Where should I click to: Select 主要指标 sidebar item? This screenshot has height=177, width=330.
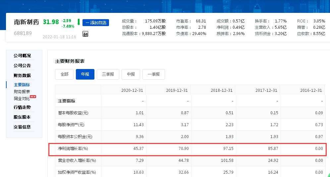(x=22, y=85)
